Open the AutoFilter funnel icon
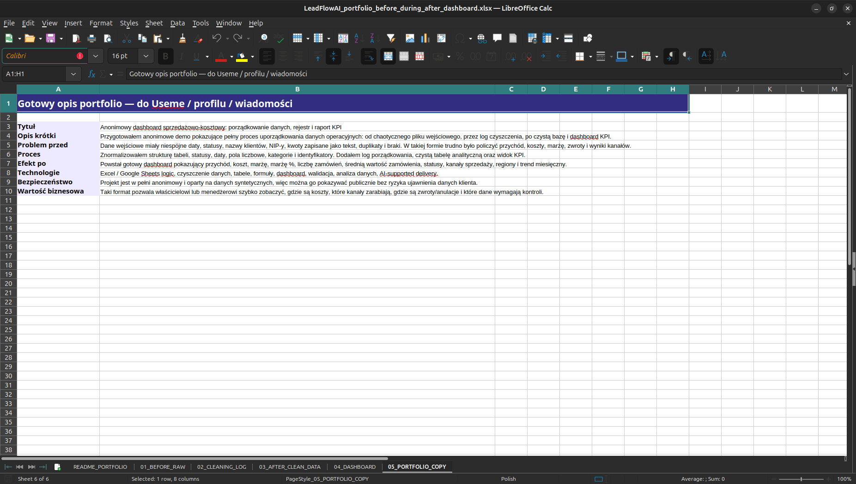This screenshot has width=856, height=484. pyautogui.click(x=391, y=38)
